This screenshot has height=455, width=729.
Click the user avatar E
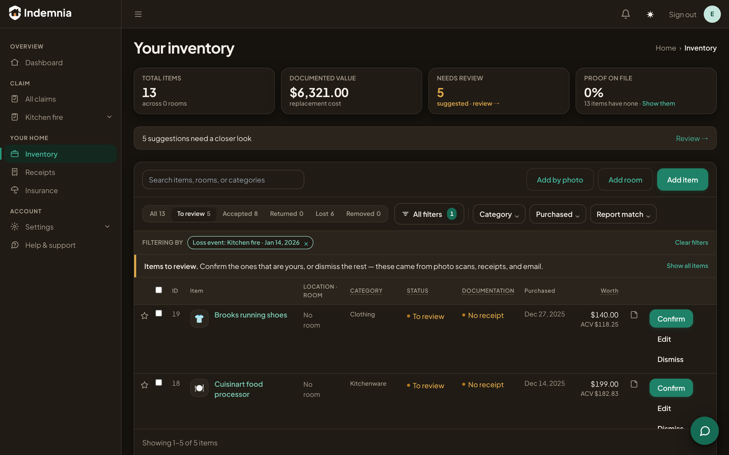[x=712, y=14]
